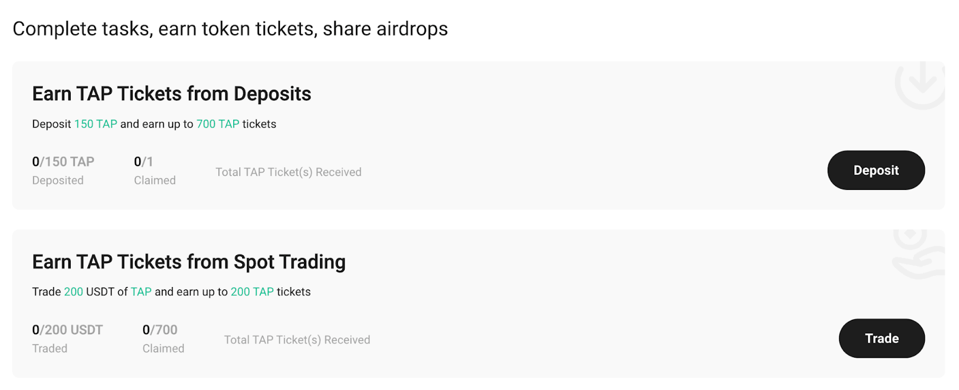Click the 0/200 USDT traded counter
The width and height of the screenshot is (959, 390).
coord(67,330)
